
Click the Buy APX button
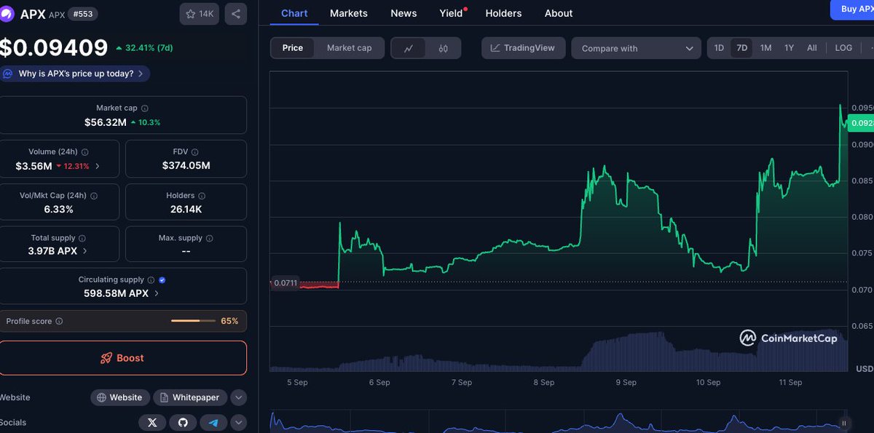(853, 9)
